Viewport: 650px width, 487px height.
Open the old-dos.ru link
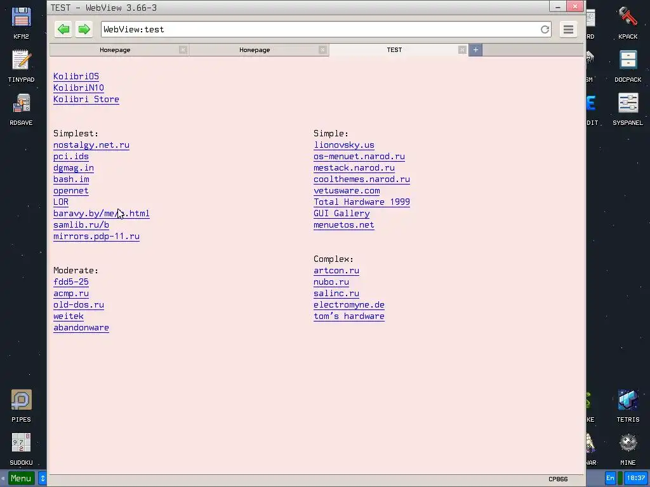click(x=78, y=305)
